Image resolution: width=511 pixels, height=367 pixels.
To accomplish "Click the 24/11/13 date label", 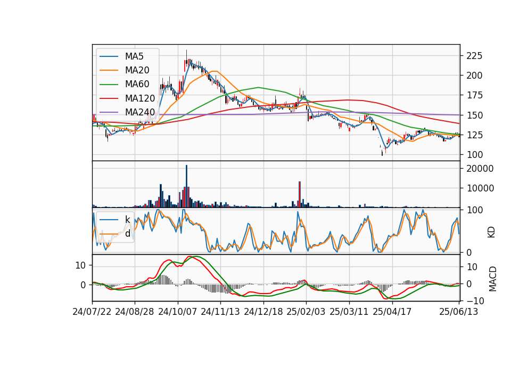I will click(x=220, y=312).
